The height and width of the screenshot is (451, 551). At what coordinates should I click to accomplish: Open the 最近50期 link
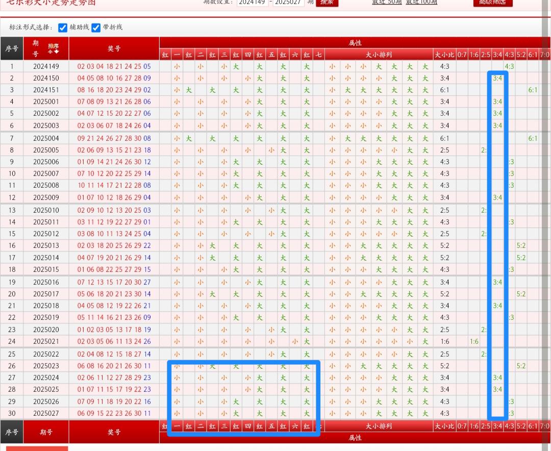[x=386, y=3]
